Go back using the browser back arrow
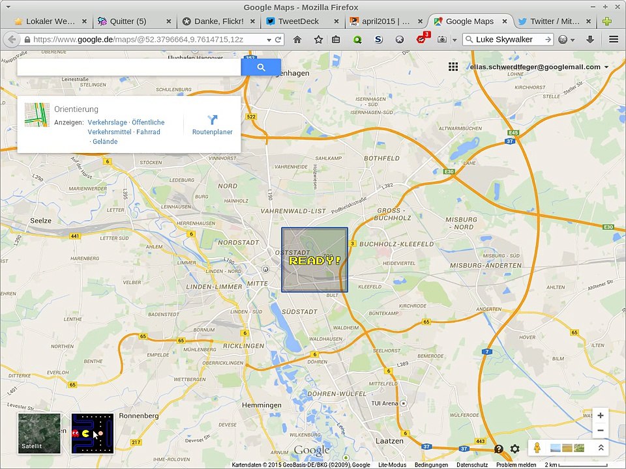 tap(12, 40)
